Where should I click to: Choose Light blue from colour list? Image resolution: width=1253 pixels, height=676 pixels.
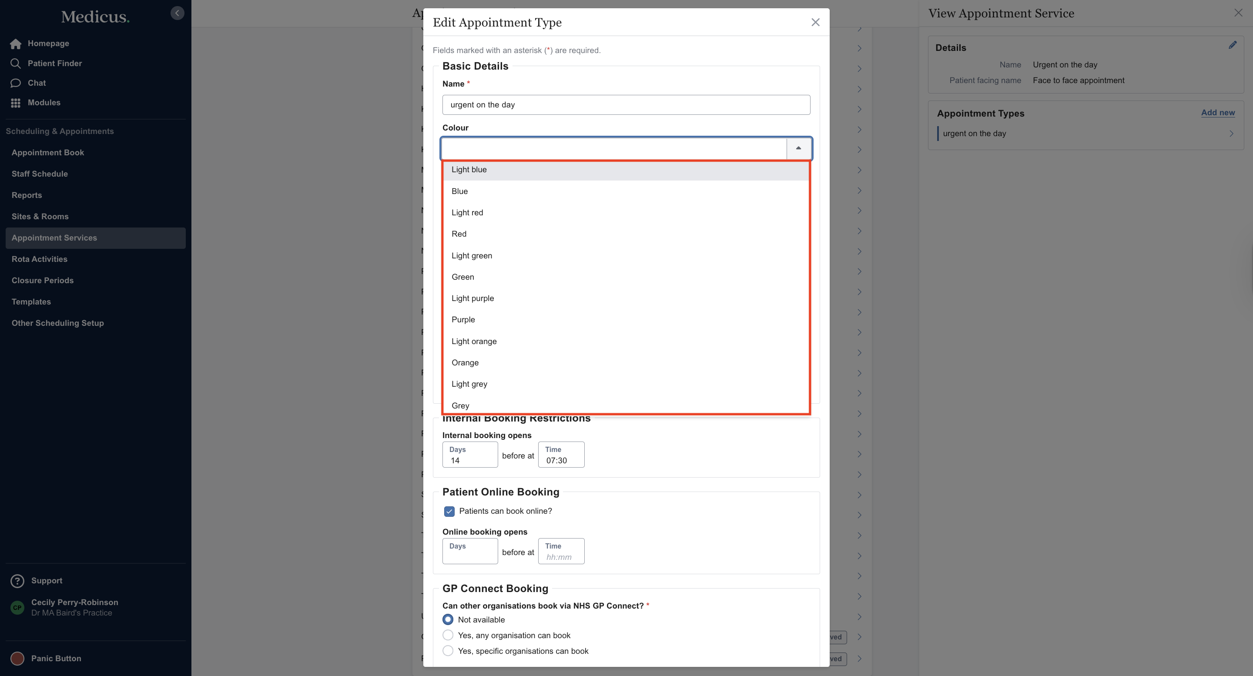626,170
